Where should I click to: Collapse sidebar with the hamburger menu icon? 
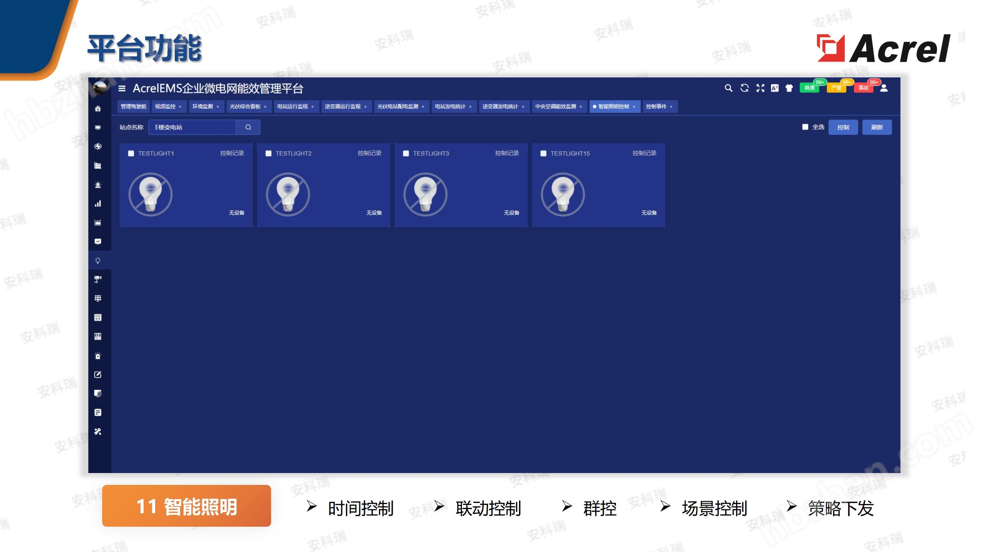pos(122,89)
